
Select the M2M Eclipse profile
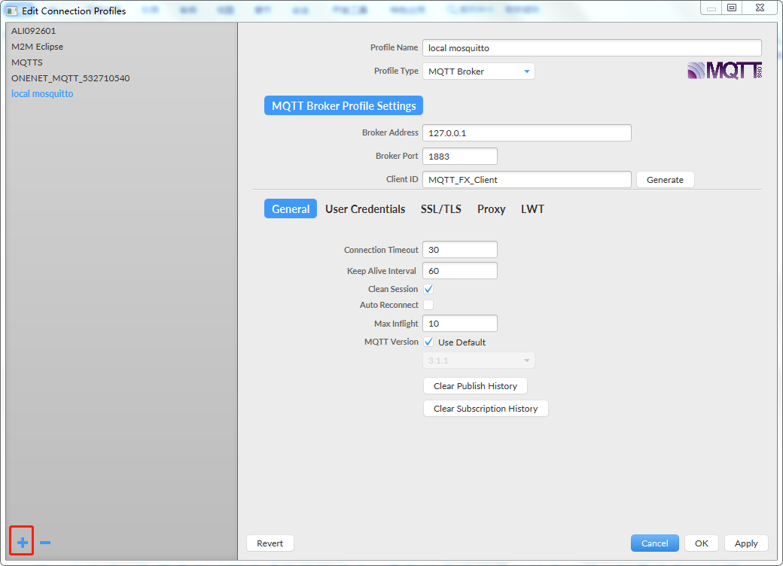[x=121, y=47]
